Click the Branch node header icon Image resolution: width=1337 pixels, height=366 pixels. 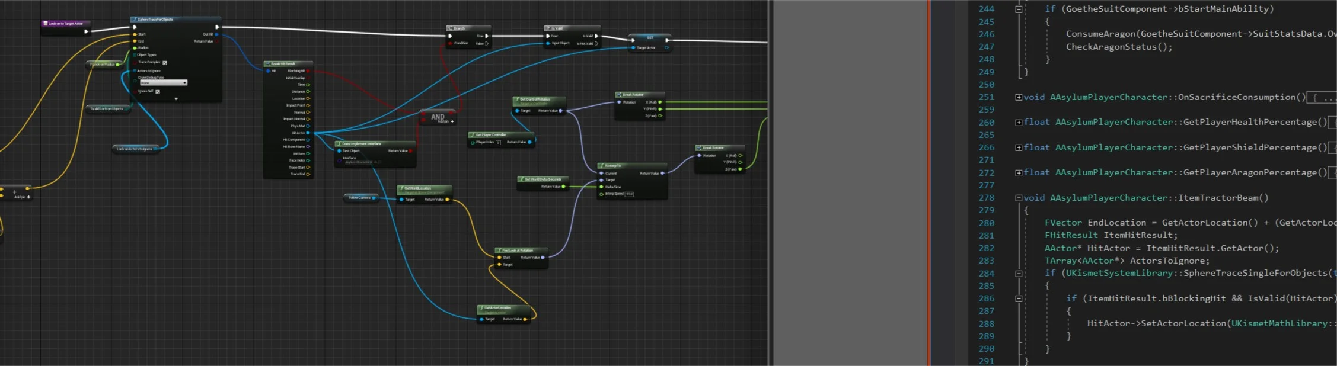pos(451,28)
